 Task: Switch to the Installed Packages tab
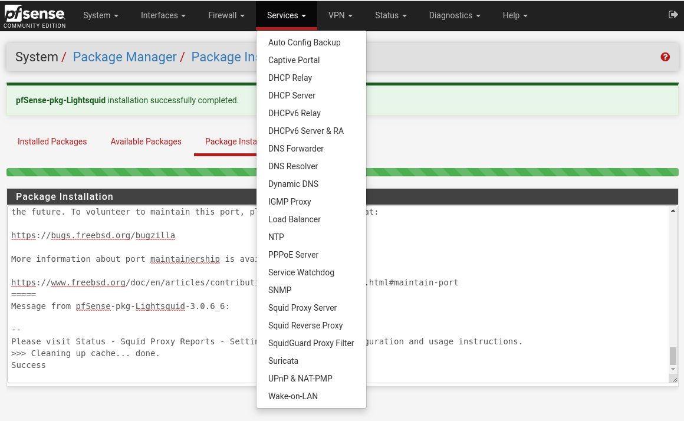52,142
